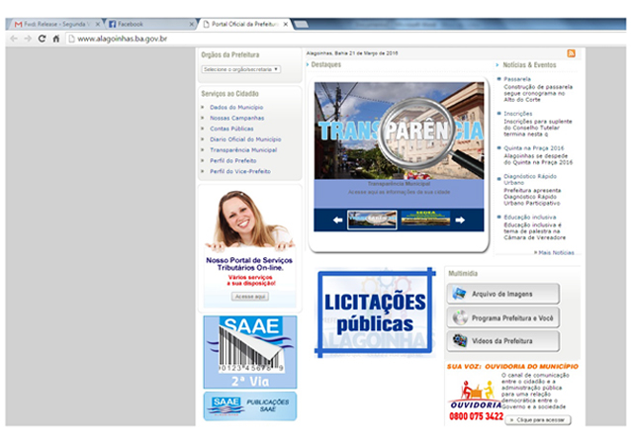Click the slideshow next arrow
Viewport: 631px width, 444px height.
[x=460, y=220]
